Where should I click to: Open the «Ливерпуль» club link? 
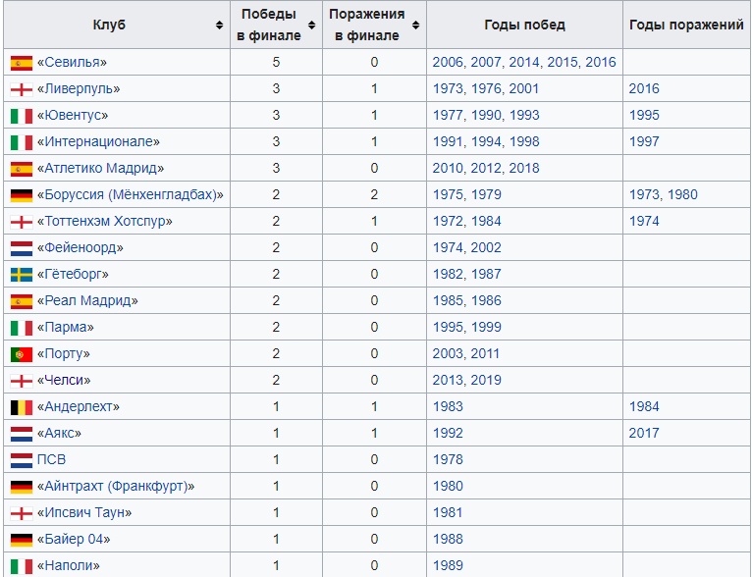(x=79, y=88)
